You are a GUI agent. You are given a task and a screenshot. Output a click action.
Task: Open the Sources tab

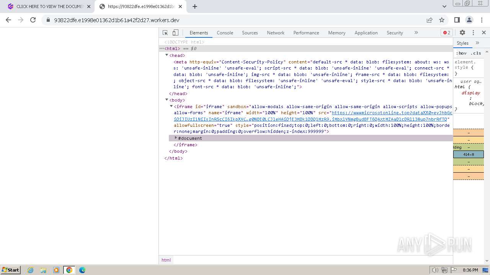(250, 33)
